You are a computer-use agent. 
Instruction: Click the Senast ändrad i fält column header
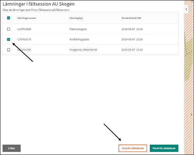[x=131, y=18]
